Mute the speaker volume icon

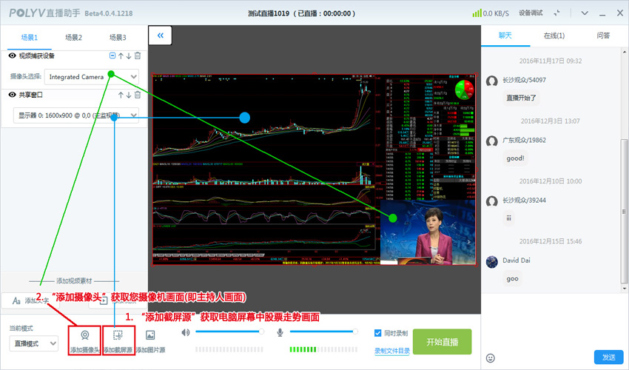click(186, 333)
